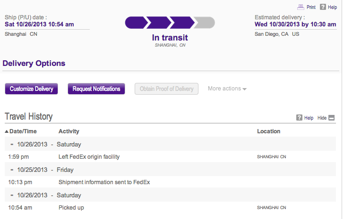Click the Obtain Proof of Delivery button
This screenshot has height=219, width=344.
(166, 89)
